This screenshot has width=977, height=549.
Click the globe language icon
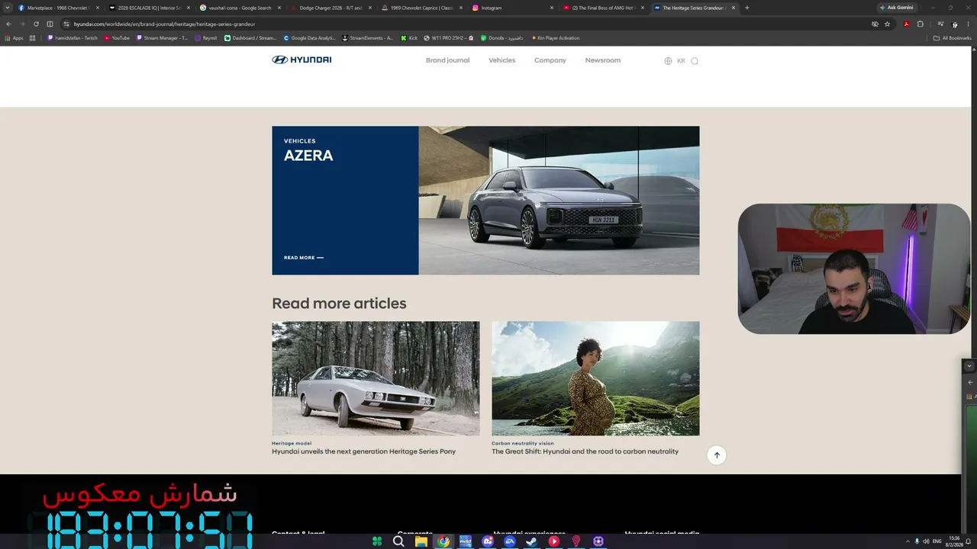pyautogui.click(x=668, y=61)
